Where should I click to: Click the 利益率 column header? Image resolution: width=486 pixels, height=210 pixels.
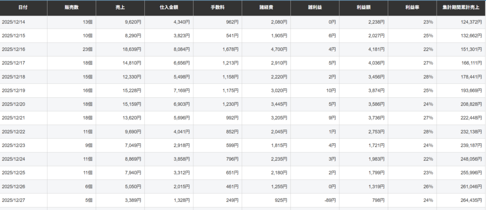click(x=411, y=8)
